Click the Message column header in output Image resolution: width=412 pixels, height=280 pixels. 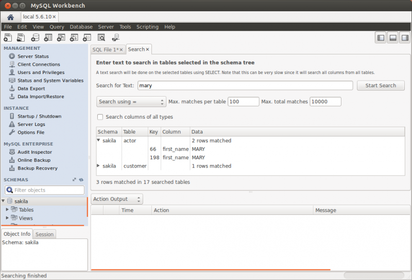(362, 210)
